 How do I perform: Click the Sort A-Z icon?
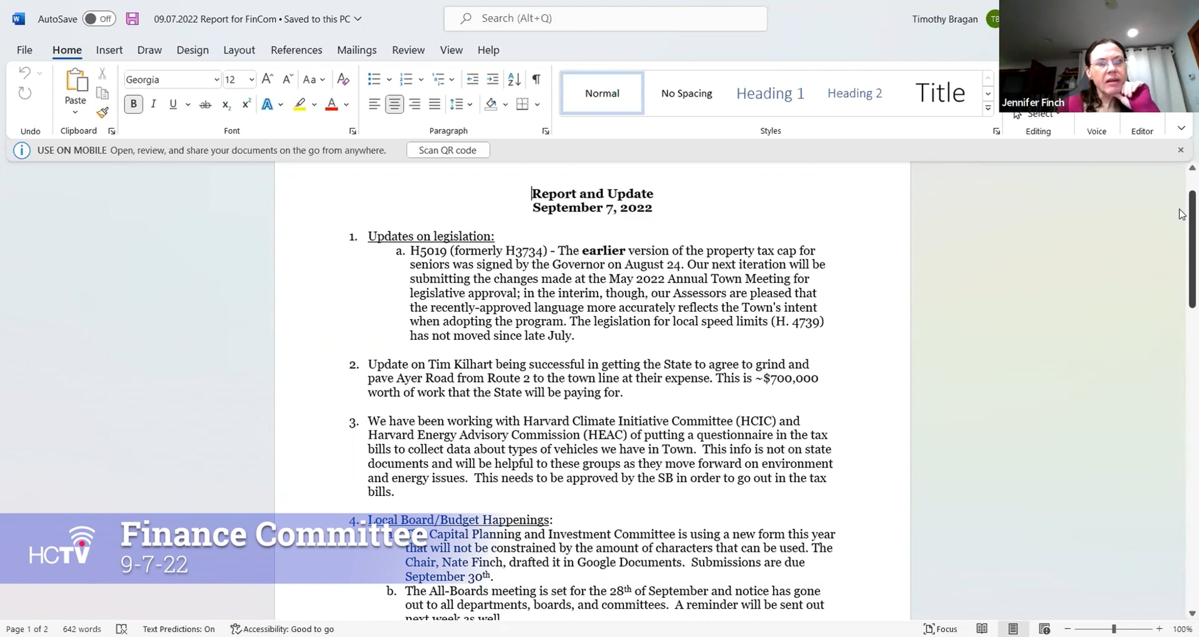point(514,79)
